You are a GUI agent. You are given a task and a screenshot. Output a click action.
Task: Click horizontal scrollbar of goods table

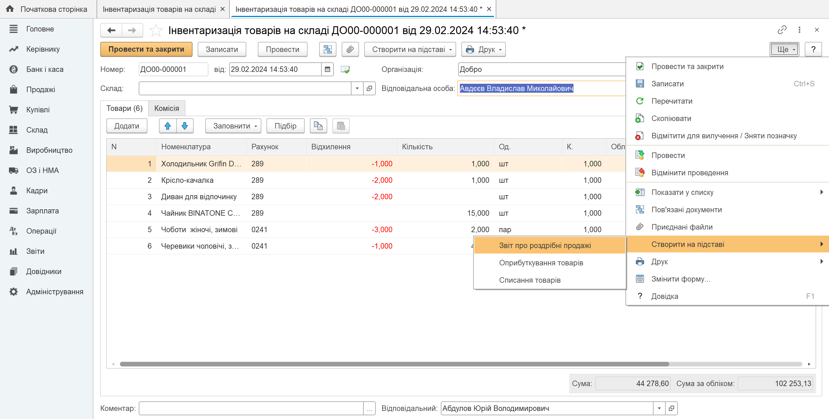(394, 364)
